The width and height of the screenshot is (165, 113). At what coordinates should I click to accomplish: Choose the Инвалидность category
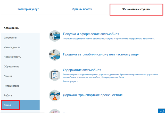20,47
